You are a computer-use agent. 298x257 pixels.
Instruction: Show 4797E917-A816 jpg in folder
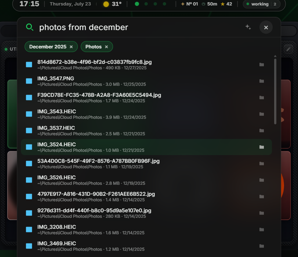click(262, 197)
